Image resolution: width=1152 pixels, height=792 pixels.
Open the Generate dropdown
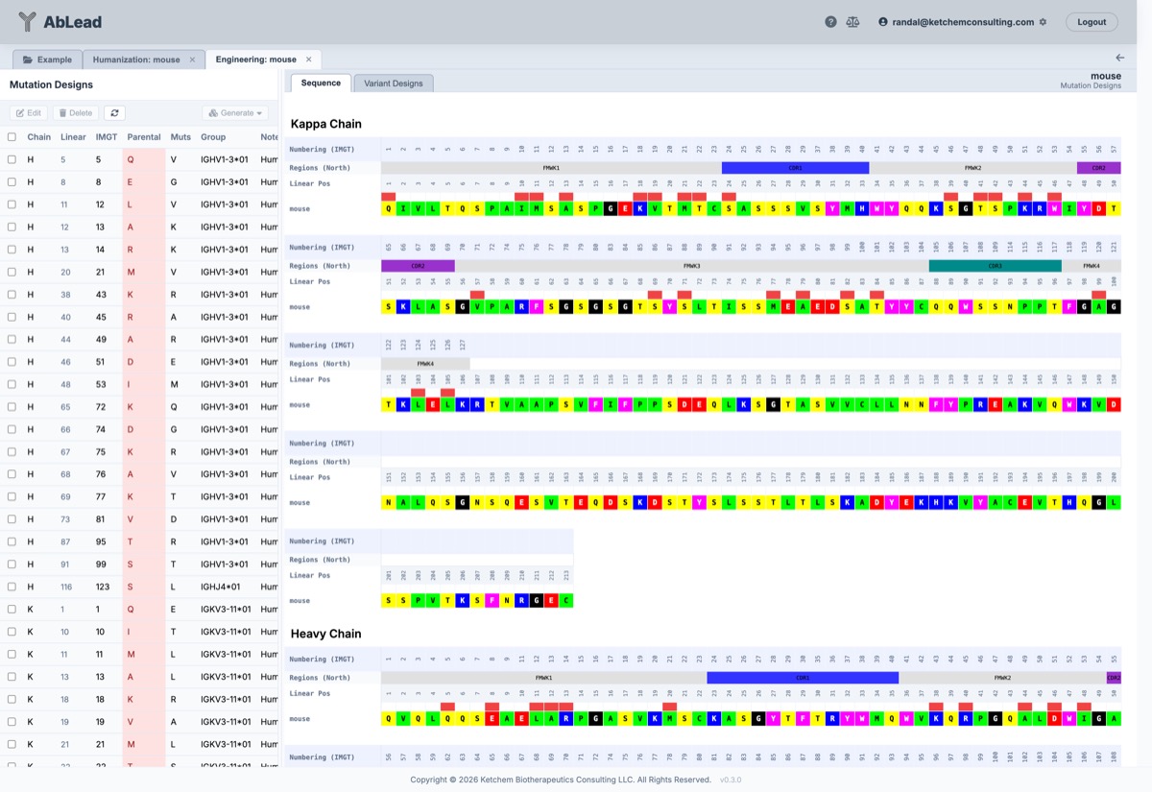click(x=235, y=113)
